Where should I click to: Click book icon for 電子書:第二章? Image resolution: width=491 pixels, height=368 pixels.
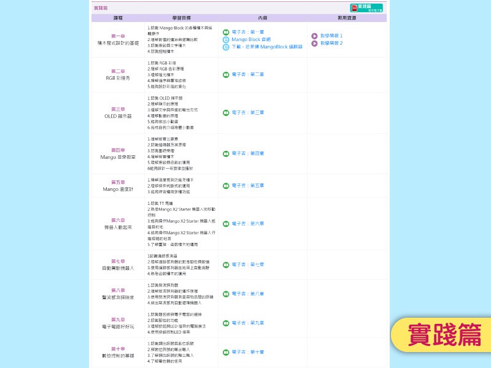coord(226,75)
